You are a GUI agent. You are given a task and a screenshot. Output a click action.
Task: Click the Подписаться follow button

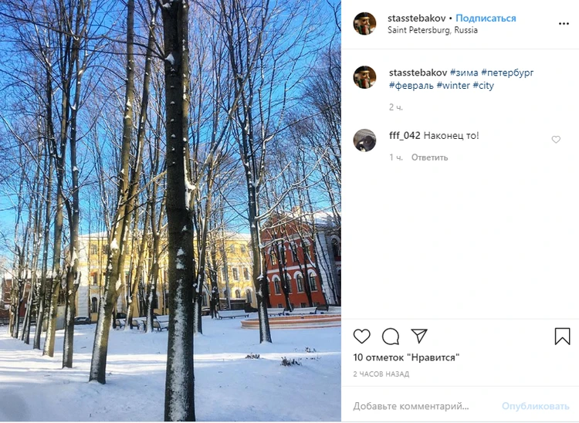coord(486,18)
